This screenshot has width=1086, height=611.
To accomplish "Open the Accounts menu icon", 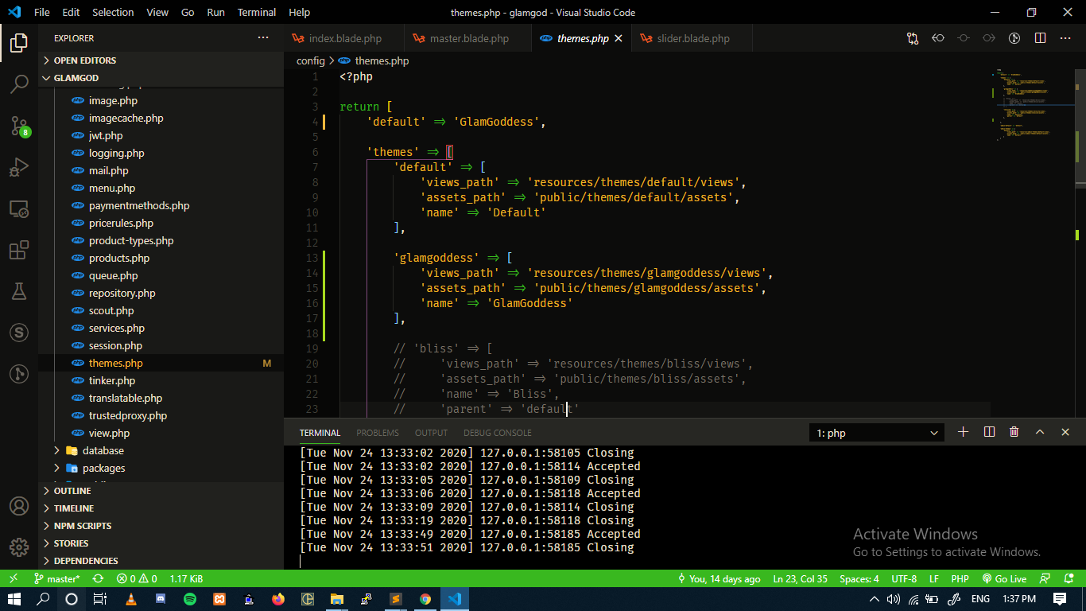I will coord(19,506).
